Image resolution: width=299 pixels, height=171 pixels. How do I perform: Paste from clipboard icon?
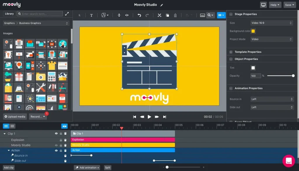[x=175, y=15]
